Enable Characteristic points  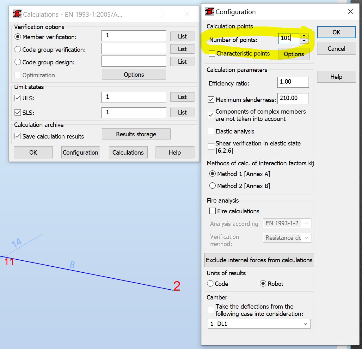click(x=212, y=53)
